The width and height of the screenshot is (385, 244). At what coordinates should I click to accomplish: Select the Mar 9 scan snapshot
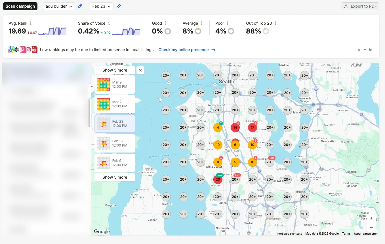[115, 84]
